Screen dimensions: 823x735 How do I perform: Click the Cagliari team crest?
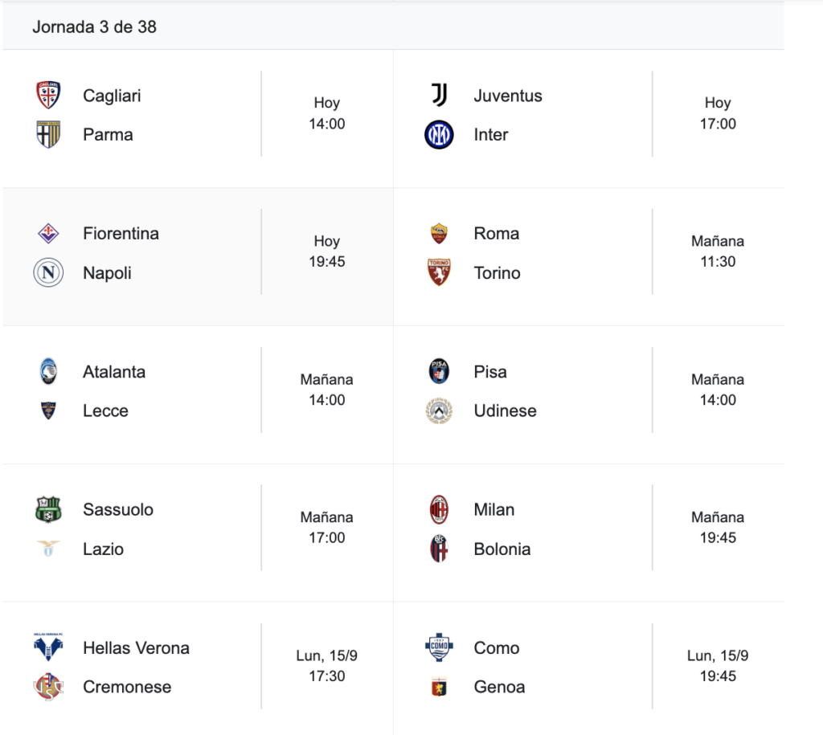click(48, 96)
